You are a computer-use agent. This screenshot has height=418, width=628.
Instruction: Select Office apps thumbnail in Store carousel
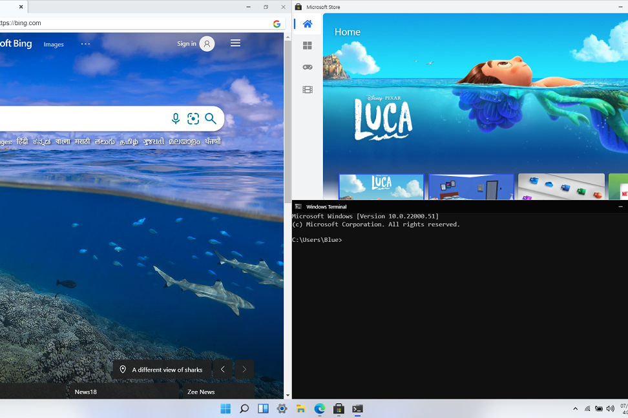561,187
